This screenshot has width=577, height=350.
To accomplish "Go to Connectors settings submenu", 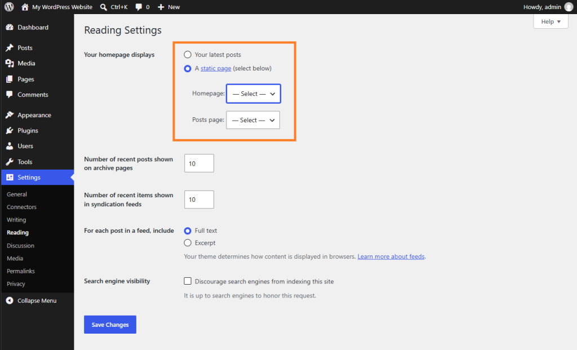I will (22, 207).
